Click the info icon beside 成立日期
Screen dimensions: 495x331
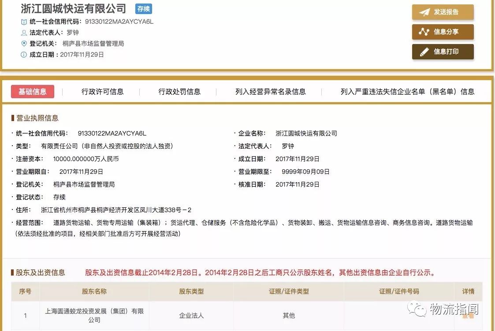(x=24, y=55)
